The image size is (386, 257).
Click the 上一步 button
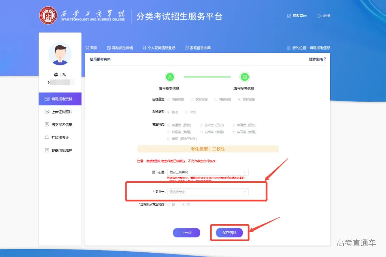pyautogui.click(x=186, y=232)
